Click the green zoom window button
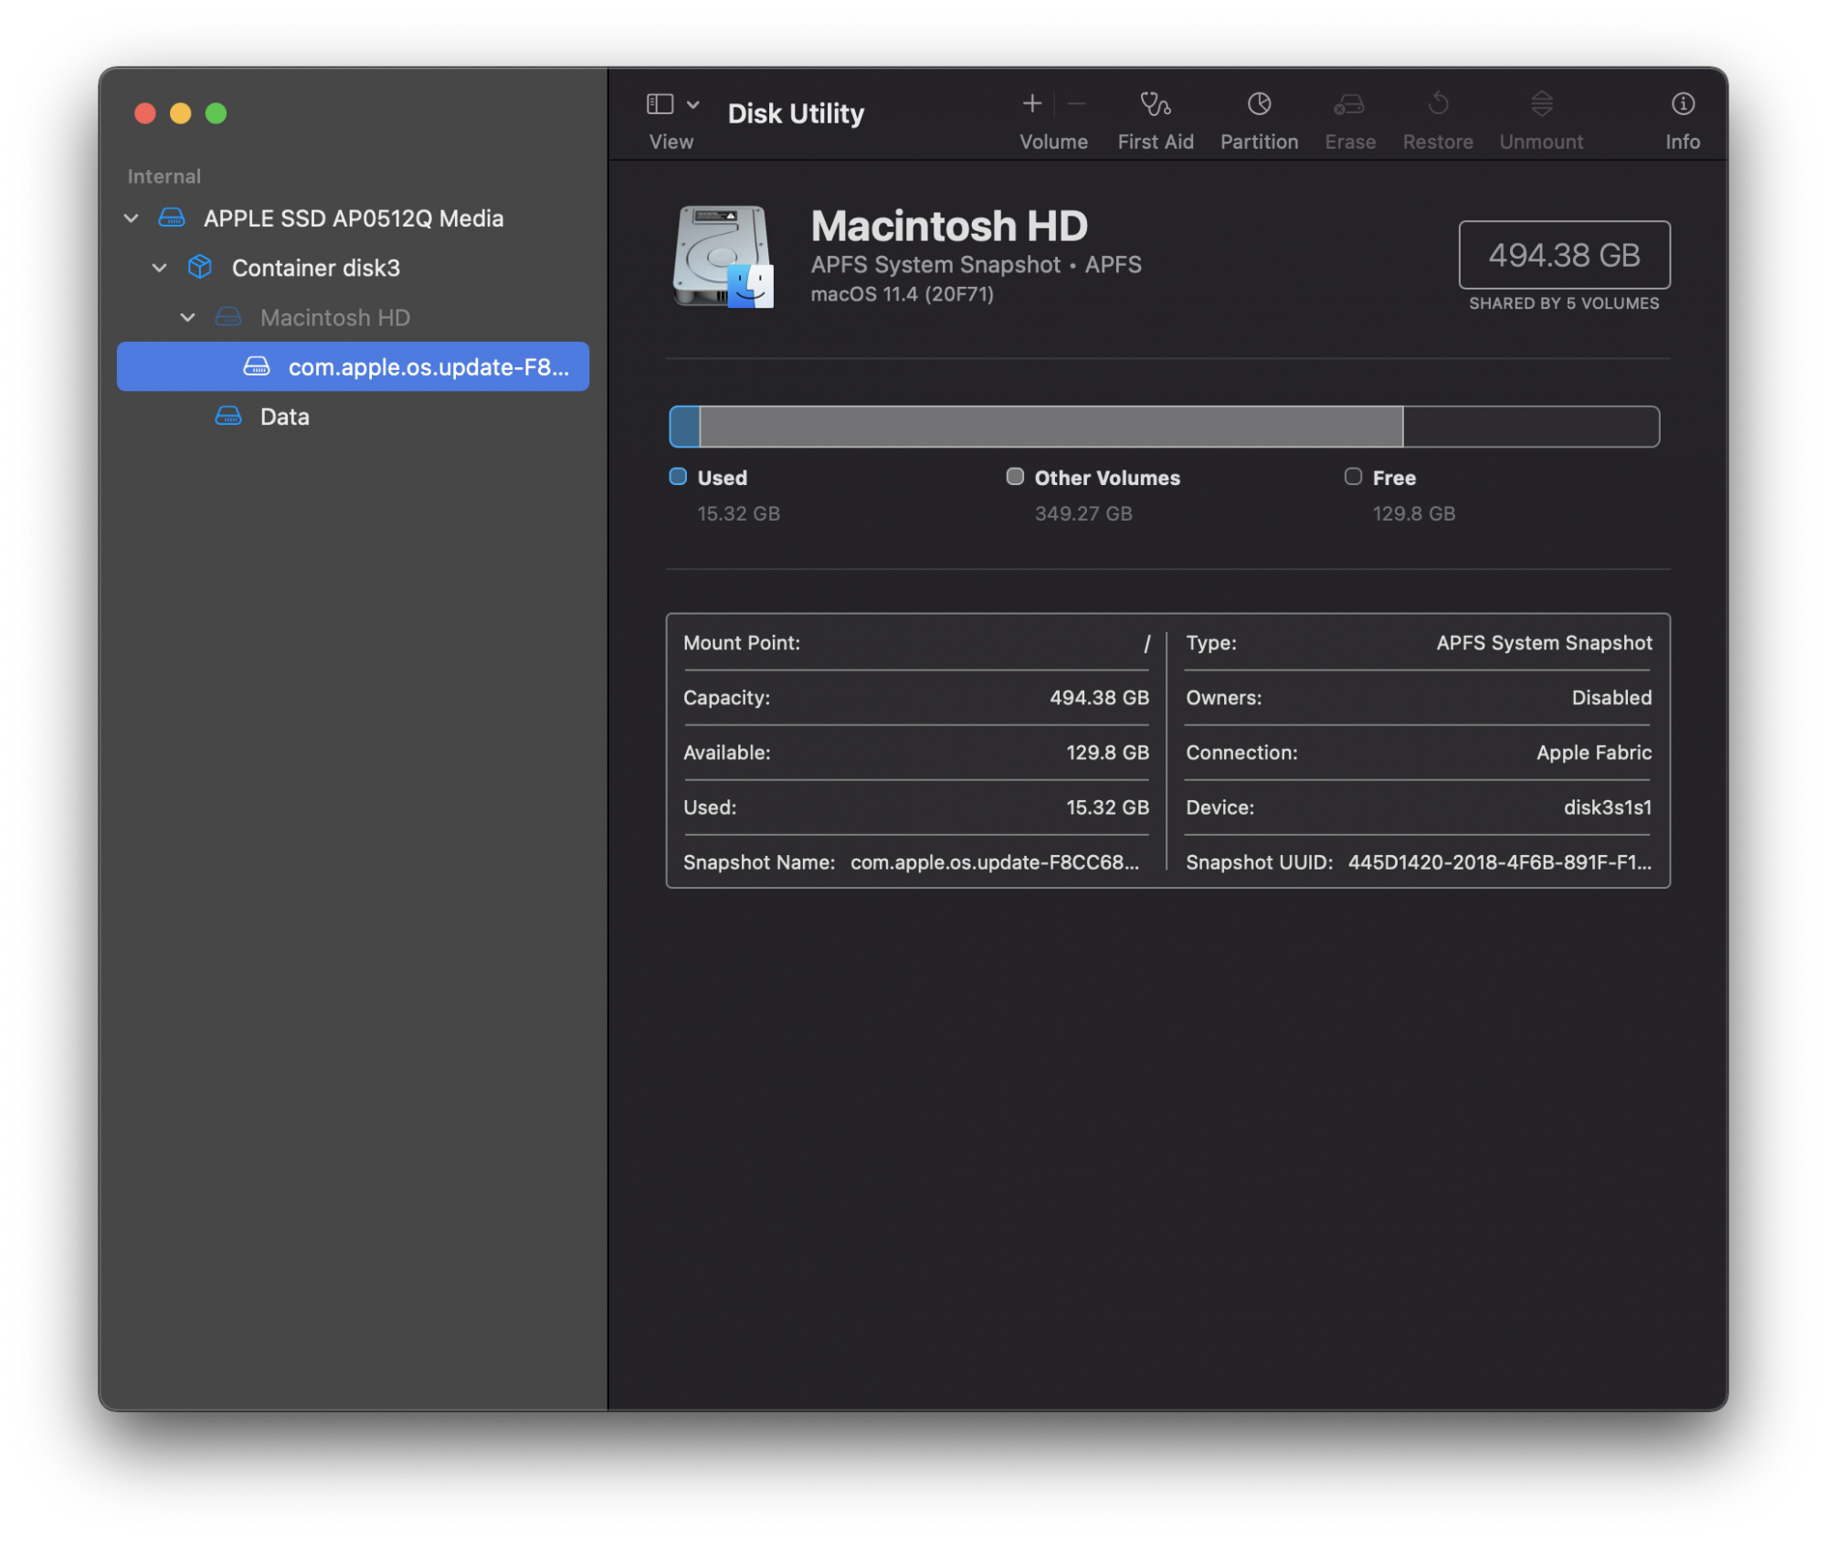Screen dimensions: 1827x1542 [216, 113]
